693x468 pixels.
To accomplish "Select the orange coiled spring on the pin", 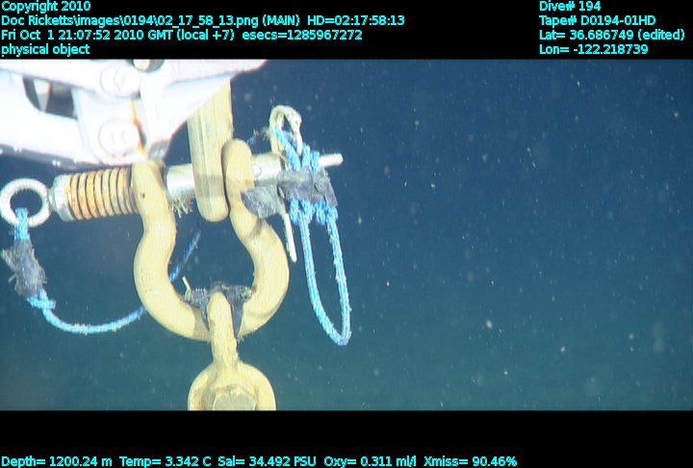I will (98, 193).
